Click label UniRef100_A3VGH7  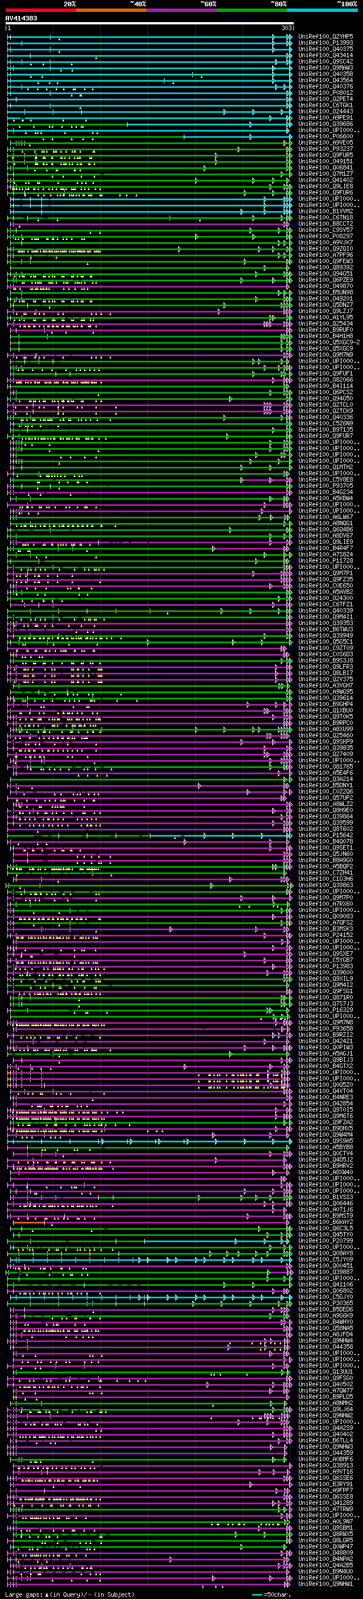pos(326,685)
